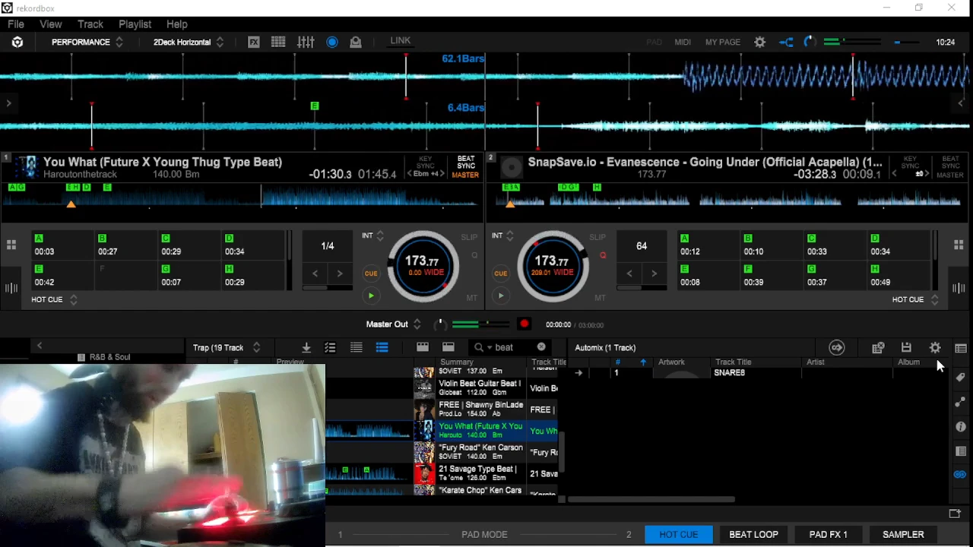This screenshot has height=547, width=973.
Task: Open the FX panel icon in the top toolbar
Action: 254,42
